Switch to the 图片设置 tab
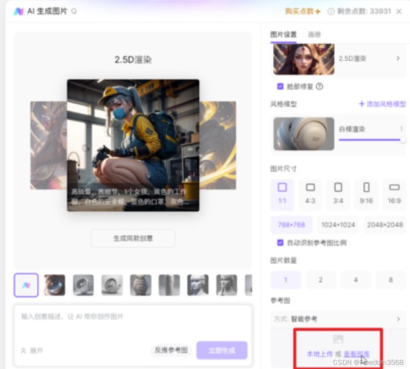Screen dimensions: 410x369 coord(283,35)
